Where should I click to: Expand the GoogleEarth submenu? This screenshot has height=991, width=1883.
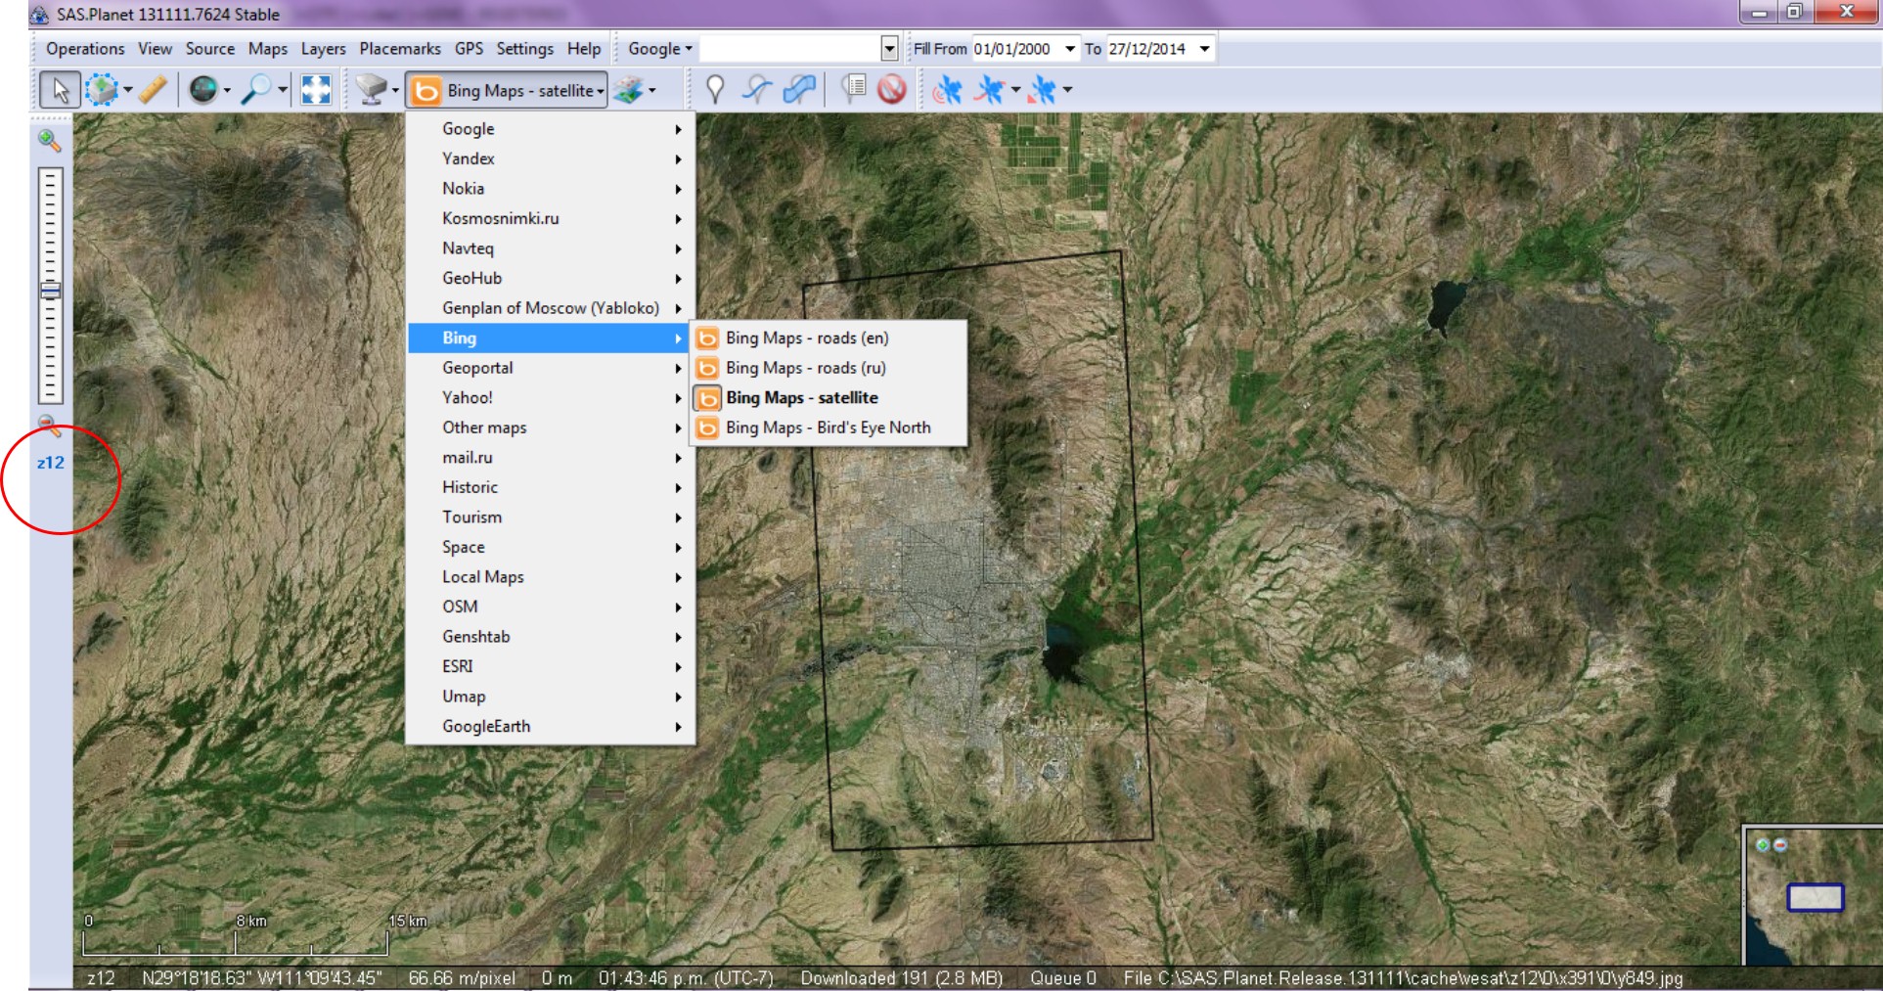pyautogui.click(x=551, y=727)
